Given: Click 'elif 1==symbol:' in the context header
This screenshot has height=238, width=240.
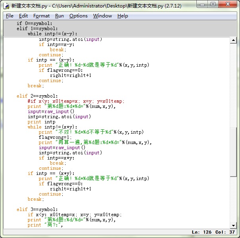Looking at the screenshot, I should [37, 29].
